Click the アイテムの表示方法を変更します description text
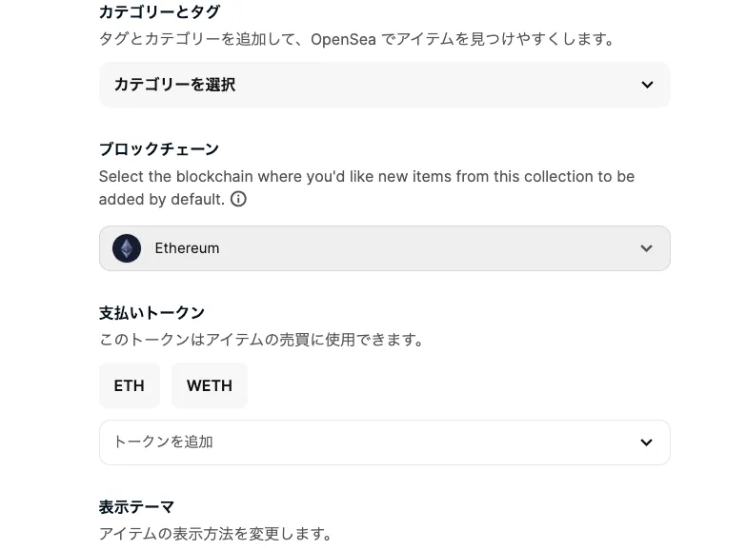The width and height of the screenshot is (747, 550). 218,534
